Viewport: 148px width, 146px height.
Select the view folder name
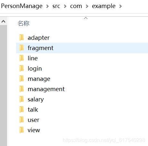point(34,130)
